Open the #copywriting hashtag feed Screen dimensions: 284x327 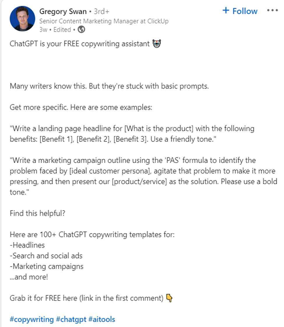(x=32, y=319)
